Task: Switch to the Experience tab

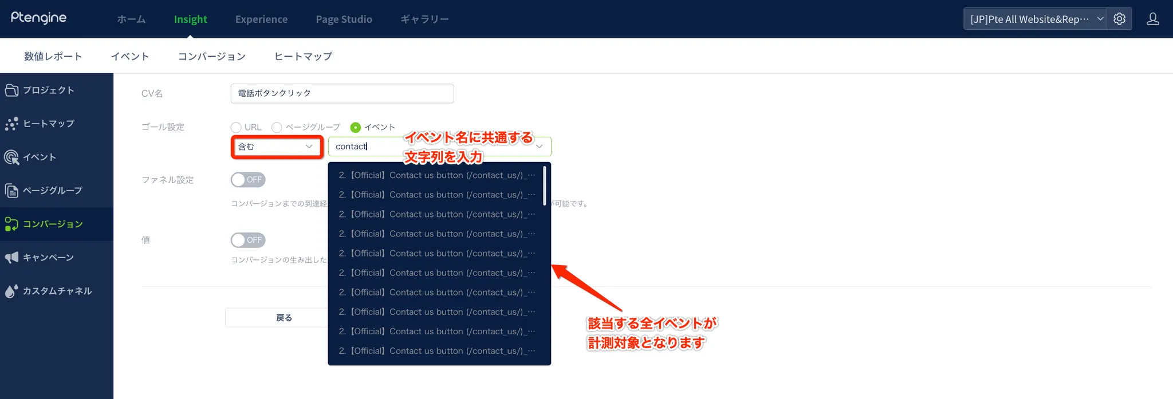Action: 261,19
